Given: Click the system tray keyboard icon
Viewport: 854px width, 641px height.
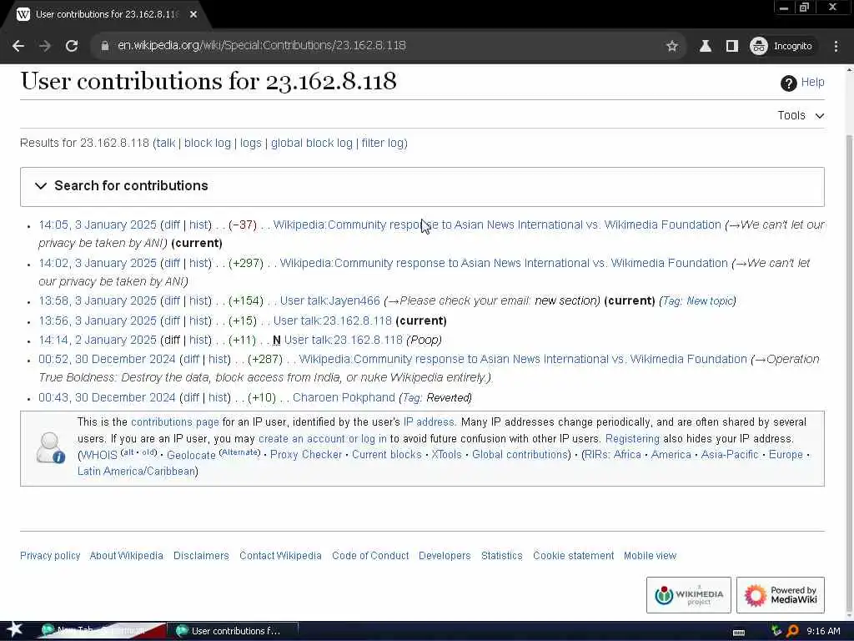Looking at the screenshot, I should tap(739, 632).
